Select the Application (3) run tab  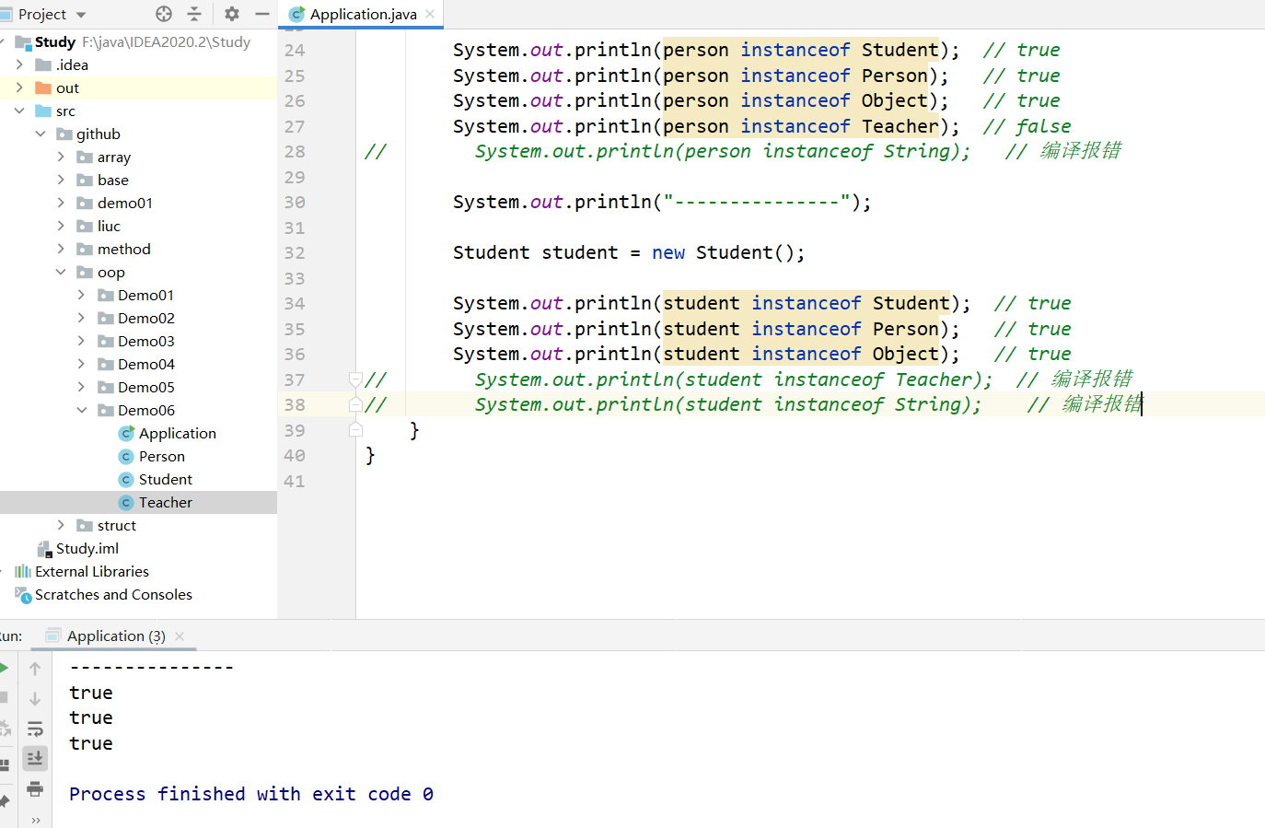coord(115,636)
